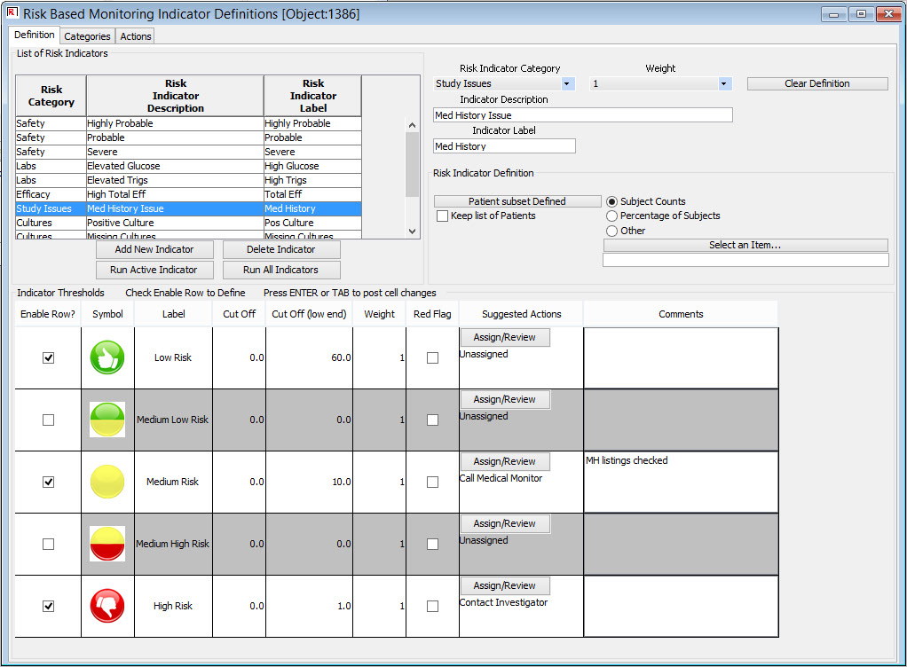This screenshot has height=667, width=907.
Task: Click High Risk low-end cut off 1.0
Action: click(x=310, y=606)
